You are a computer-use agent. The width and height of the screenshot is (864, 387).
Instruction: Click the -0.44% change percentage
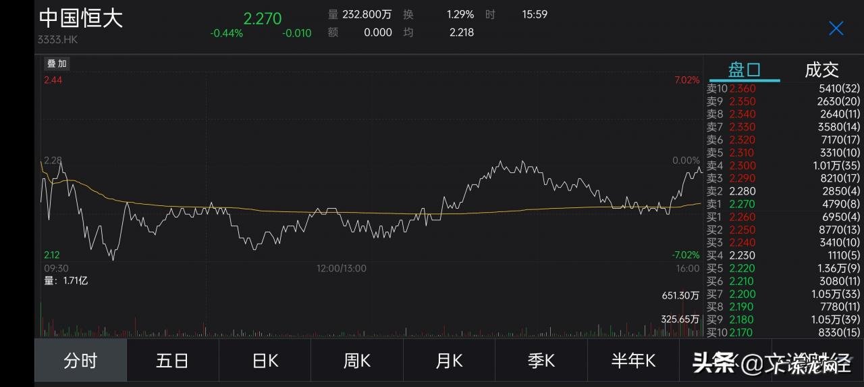pyautogui.click(x=226, y=33)
